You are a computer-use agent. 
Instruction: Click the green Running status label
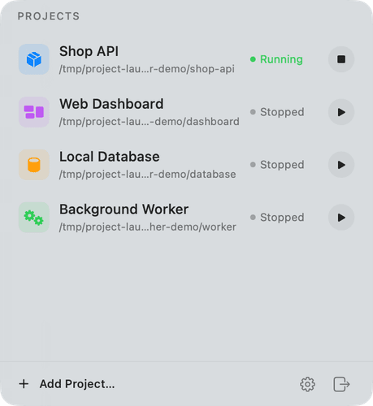(x=281, y=59)
